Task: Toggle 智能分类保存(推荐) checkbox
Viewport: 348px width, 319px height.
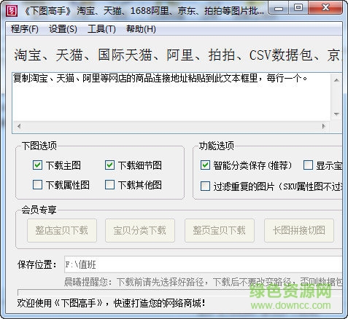Action: tap(205, 165)
